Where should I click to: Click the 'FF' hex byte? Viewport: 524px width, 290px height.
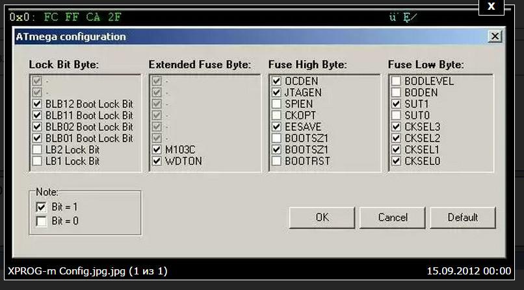click(72, 17)
